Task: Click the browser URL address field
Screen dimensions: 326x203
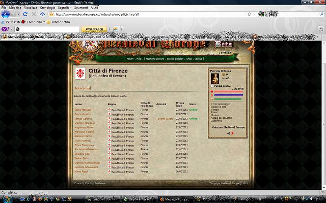Action: pos(153,14)
